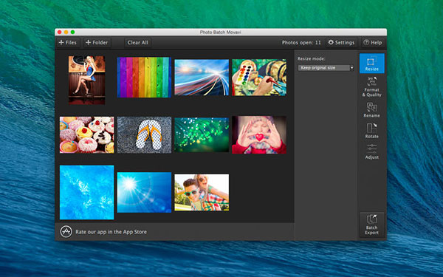Select the heart hands photo thumbnail
The image size is (443, 277).
tap(259, 135)
